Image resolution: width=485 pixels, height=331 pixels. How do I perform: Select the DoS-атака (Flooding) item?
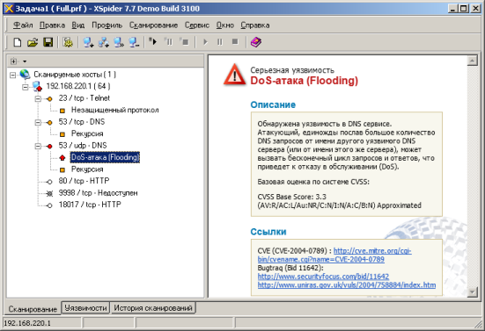tap(105, 157)
